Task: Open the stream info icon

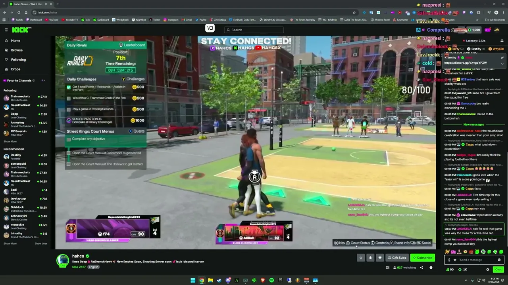Action: click(x=431, y=268)
